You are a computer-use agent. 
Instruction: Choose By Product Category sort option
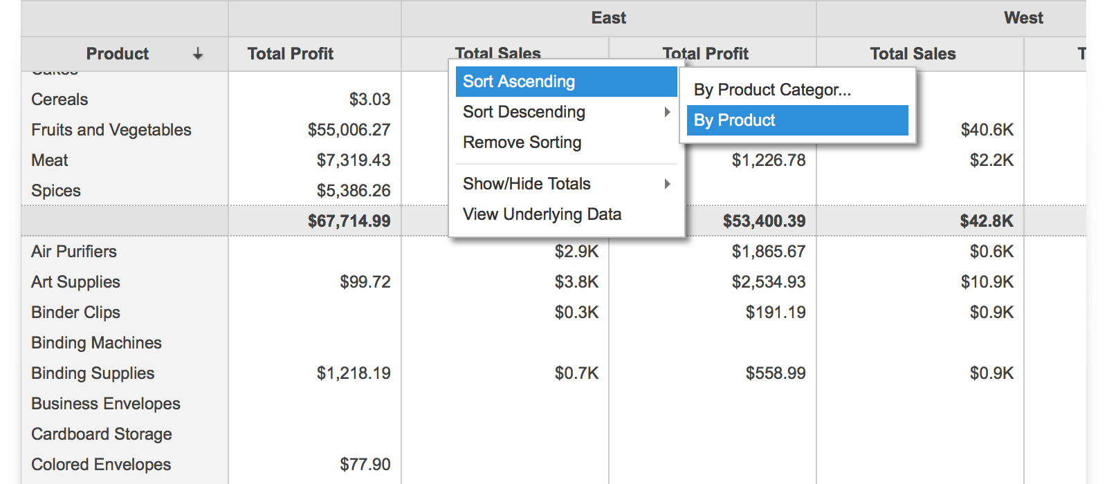(x=772, y=90)
